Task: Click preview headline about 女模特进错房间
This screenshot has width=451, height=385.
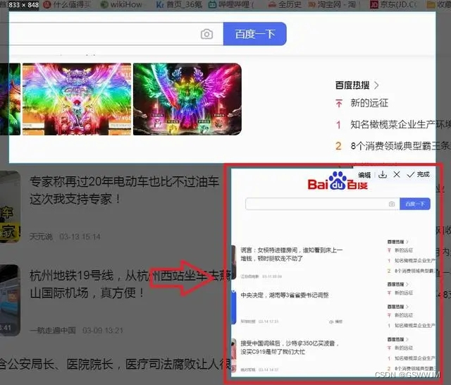Action: click(x=291, y=254)
